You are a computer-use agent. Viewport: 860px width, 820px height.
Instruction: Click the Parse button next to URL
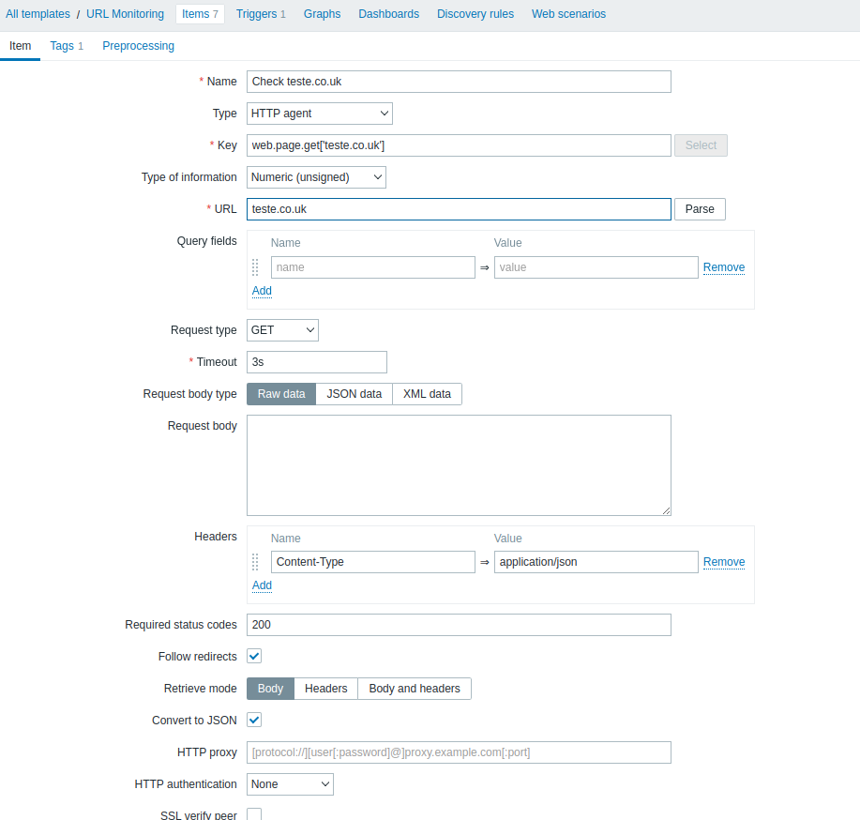click(700, 209)
